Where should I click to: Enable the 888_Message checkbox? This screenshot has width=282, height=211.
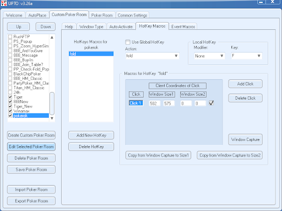tap(10, 55)
